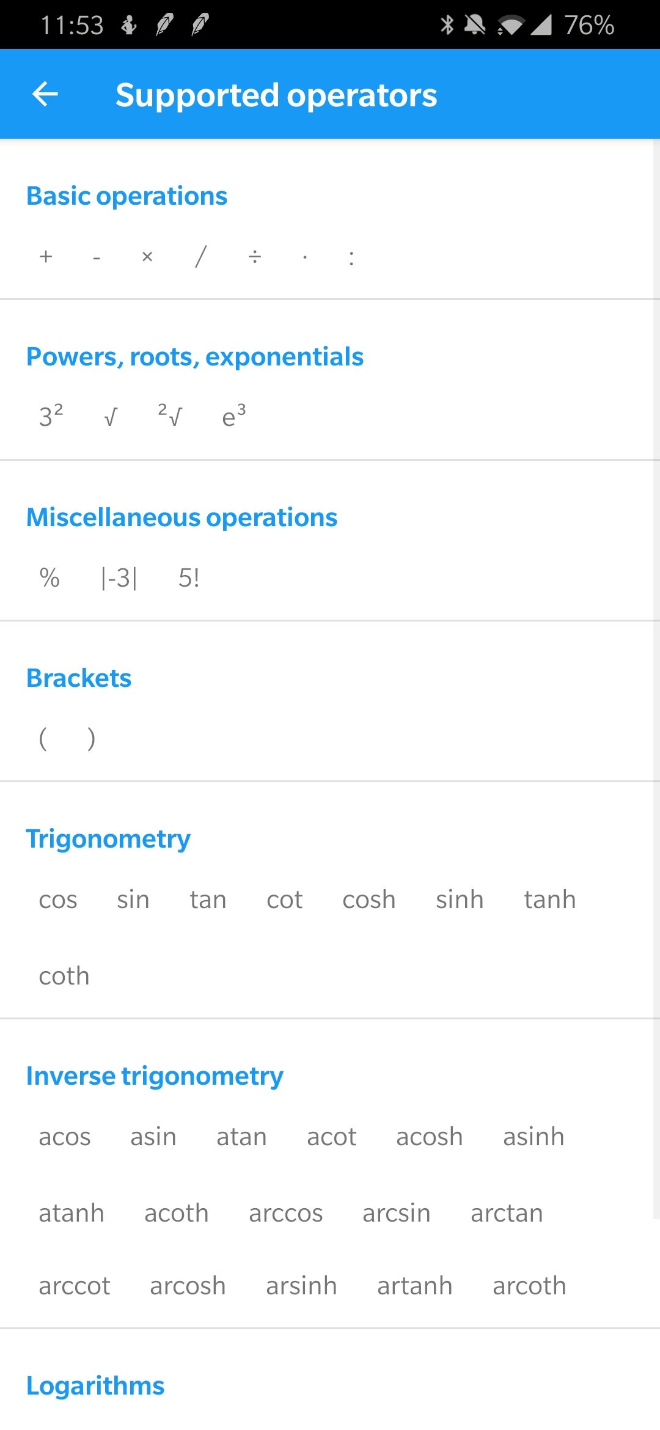The width and height of the screenshot is (660, 1430).
Task: Tap the addition operator symbol
Action: pyautogui.click(x=45, y=257)
